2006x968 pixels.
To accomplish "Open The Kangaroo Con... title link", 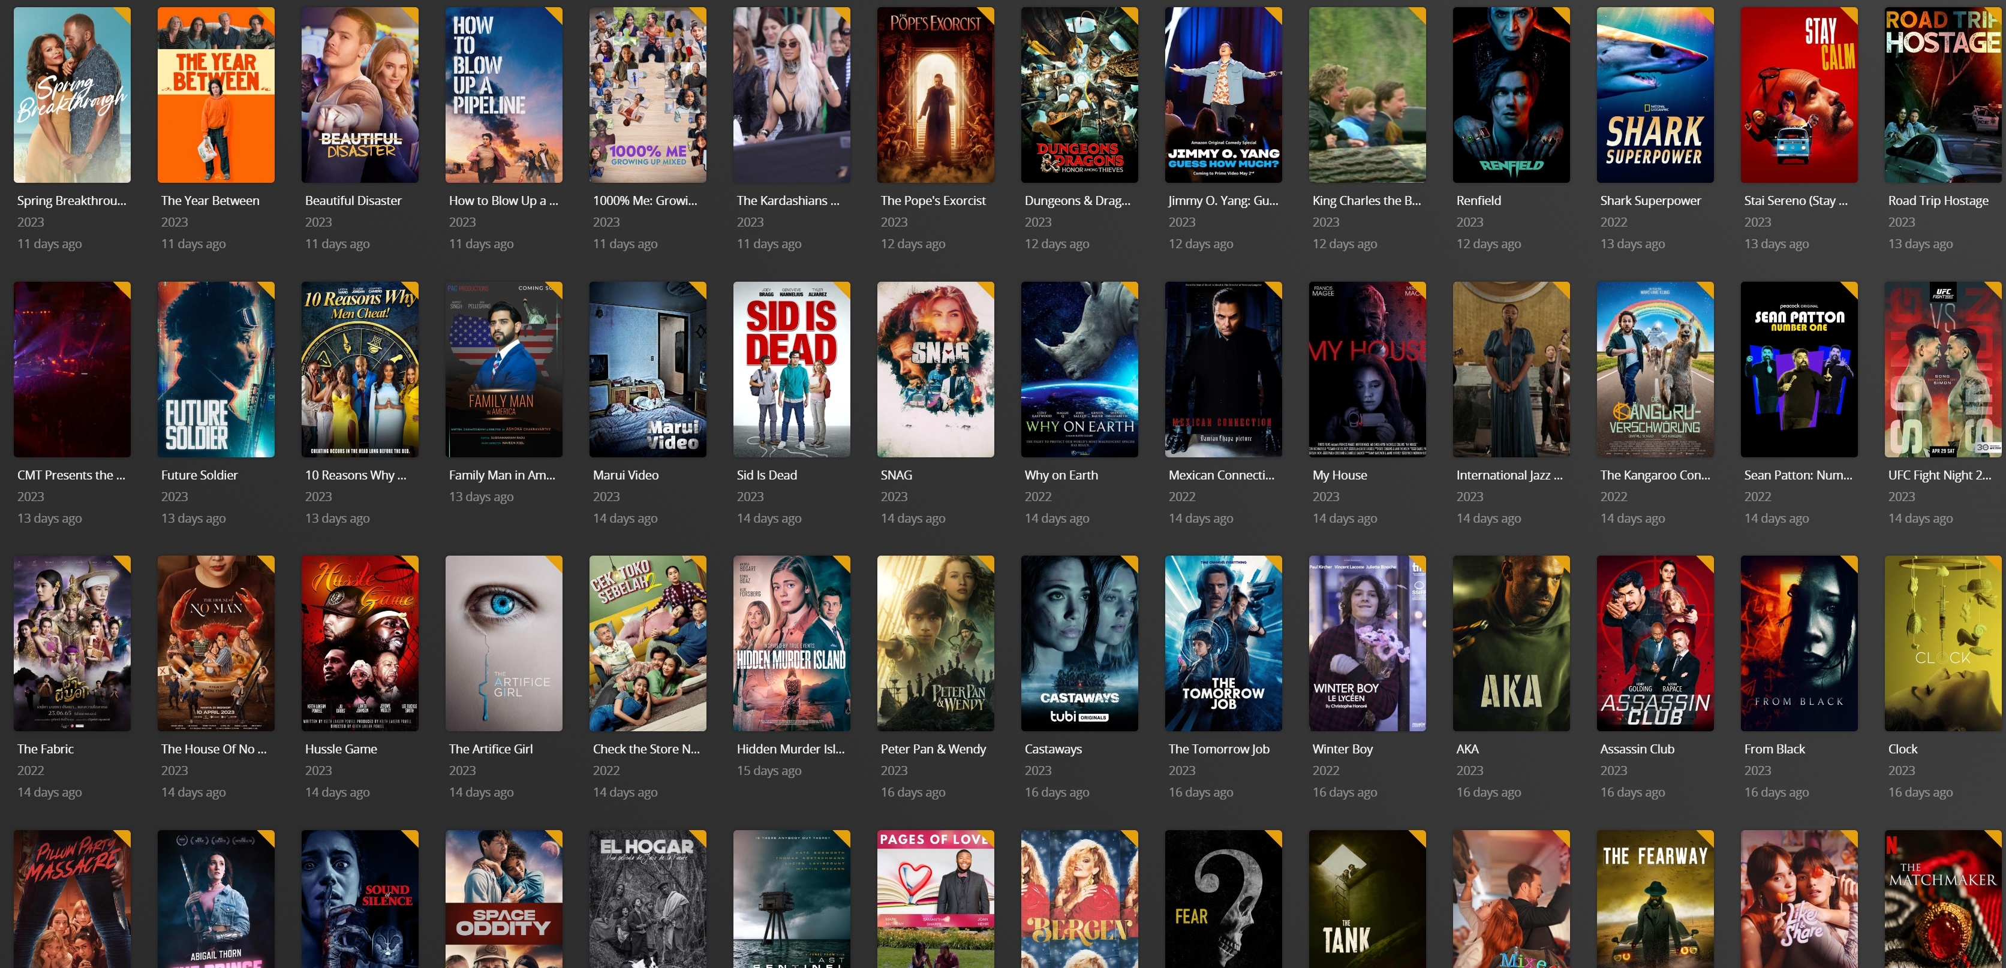I will point(1655,475).
